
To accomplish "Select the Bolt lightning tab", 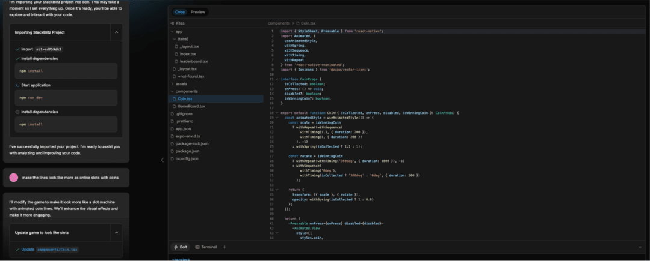I will 179,247.
